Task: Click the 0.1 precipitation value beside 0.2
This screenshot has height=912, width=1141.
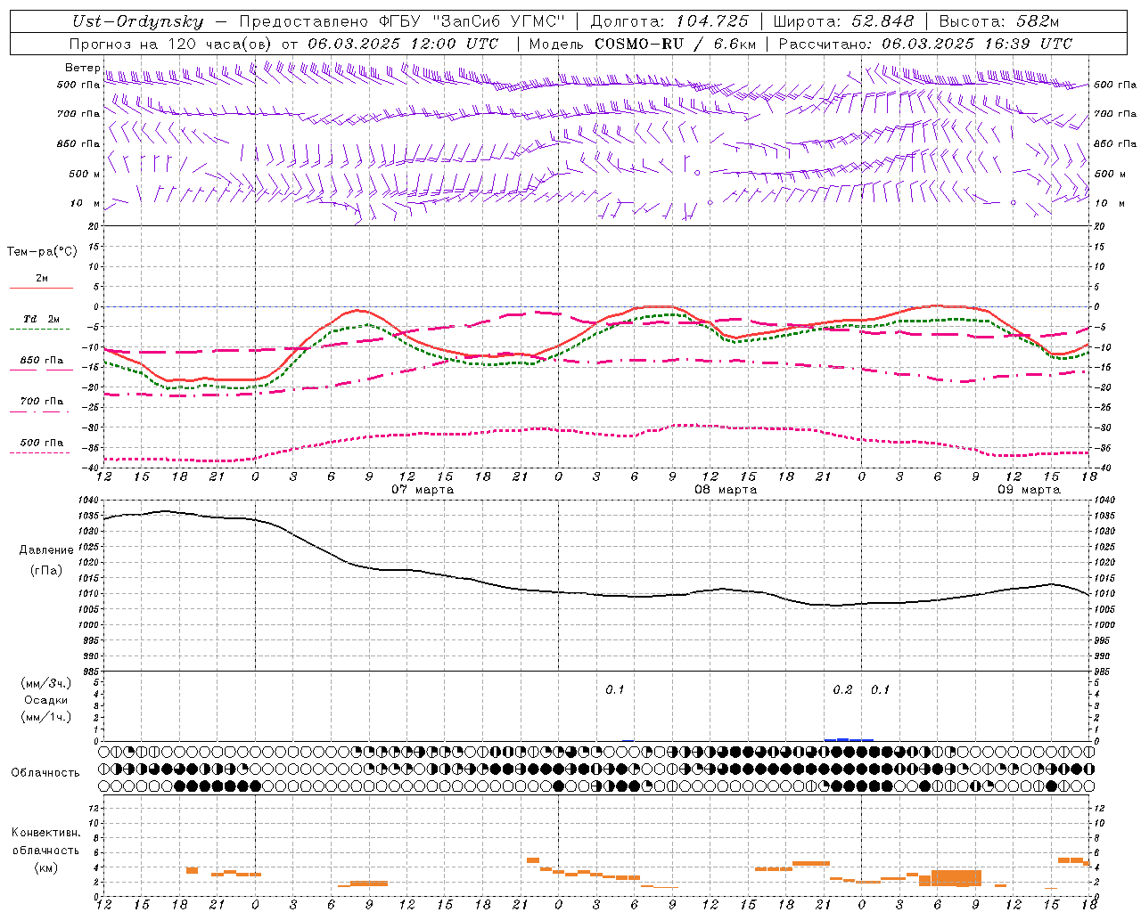Action: pyautogui.click(x=880, y=690)
